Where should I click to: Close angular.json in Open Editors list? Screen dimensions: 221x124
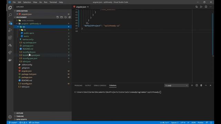pyautogui.click(x=17, y=14)
